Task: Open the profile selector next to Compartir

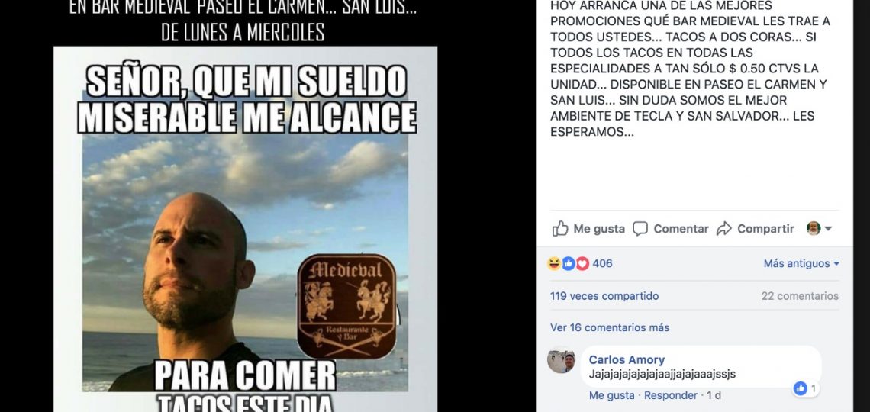Action: tap(819, 228)
